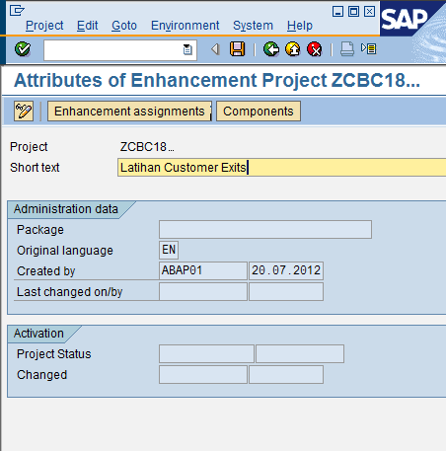The image size is (446, 451).
Task: Click the Activation group header
Action: point(38,334)
